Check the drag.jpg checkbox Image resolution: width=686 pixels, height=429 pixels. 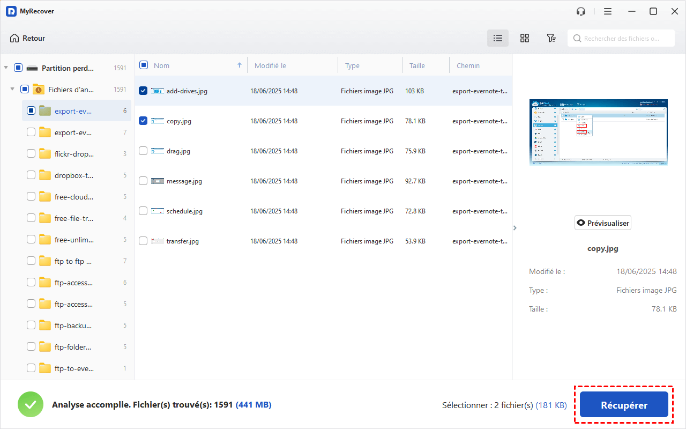point(143,151)
